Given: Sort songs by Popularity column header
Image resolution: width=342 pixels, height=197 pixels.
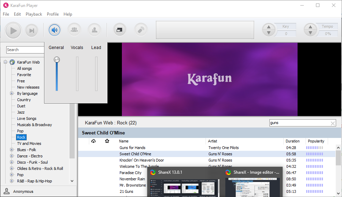Looking at the screenshot, I should [316, 141].
